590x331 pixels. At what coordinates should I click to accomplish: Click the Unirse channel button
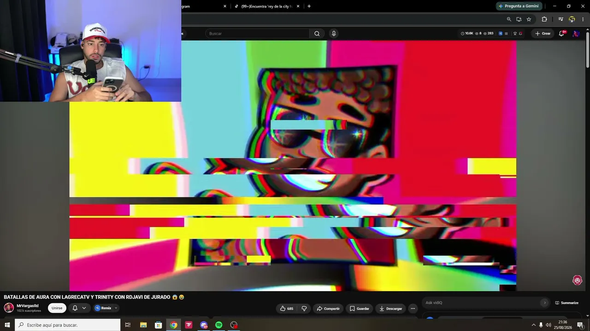point(57,308)
